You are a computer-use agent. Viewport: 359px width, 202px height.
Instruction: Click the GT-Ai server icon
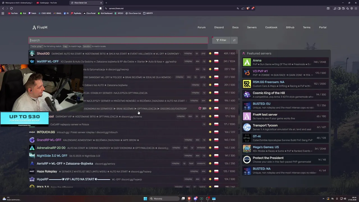(247, 138)
